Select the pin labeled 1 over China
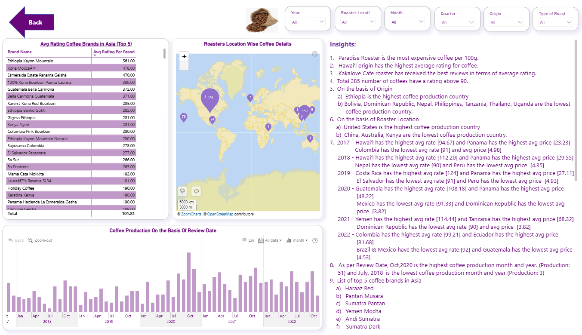Image resolution: width=582 pixels, height=335 pixels. [297, 110]
